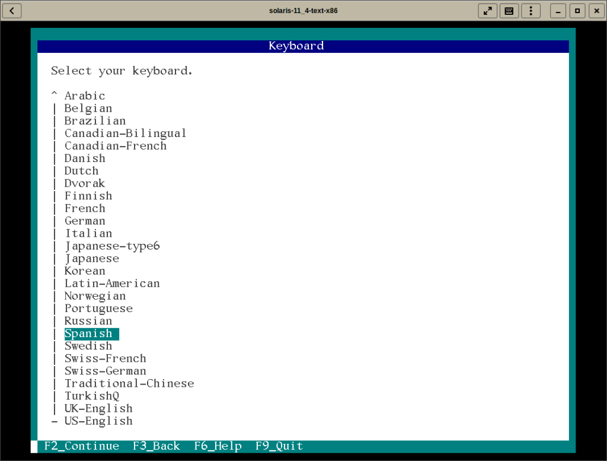Click the scroll-up caret beside Arabic

(x=54, y=94)
